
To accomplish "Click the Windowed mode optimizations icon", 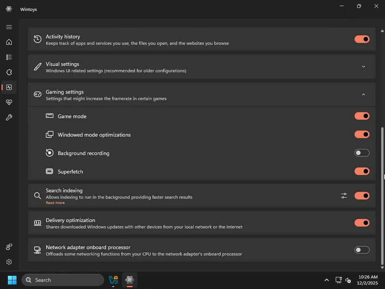I will 50,134.
